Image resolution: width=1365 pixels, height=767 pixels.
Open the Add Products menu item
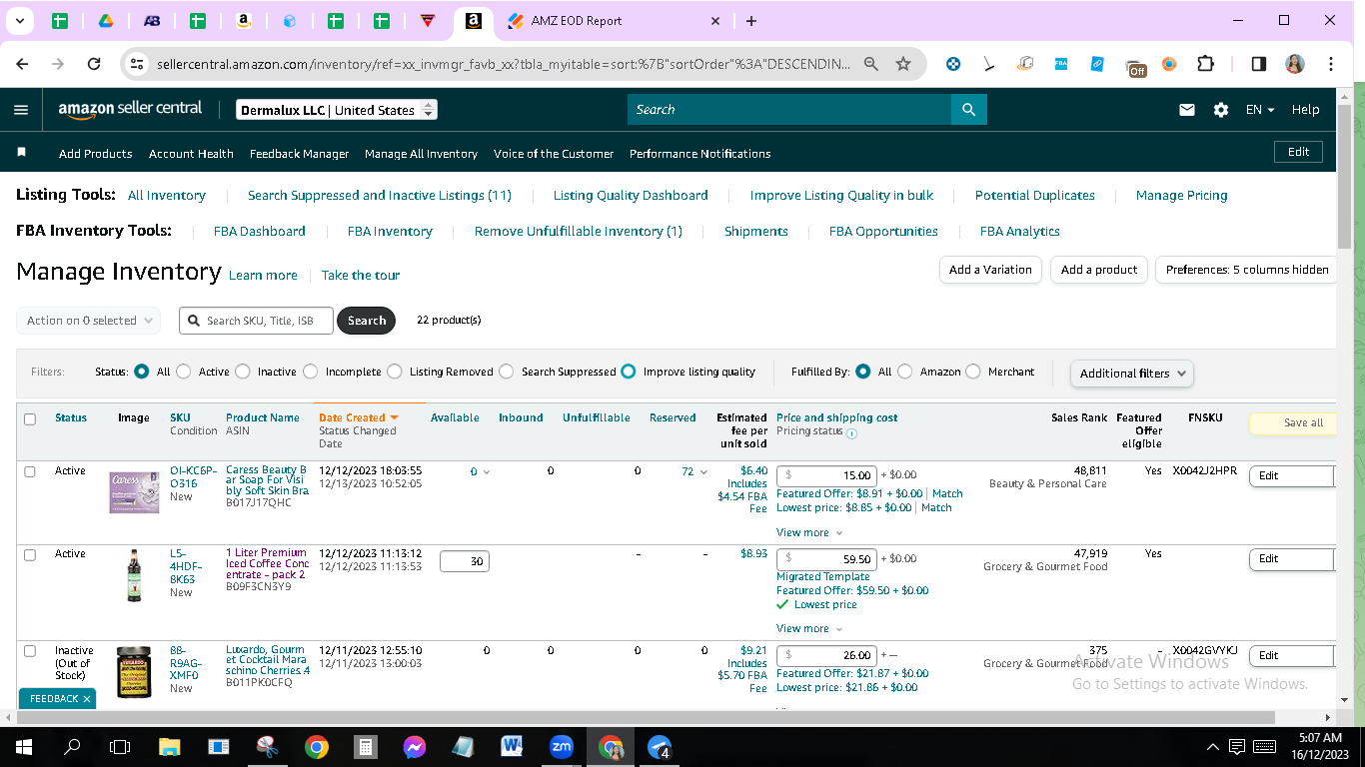click(96, 154)
